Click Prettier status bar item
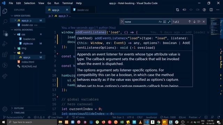Image resolution: width=223 pixels, height=125 pixels. coord(195,117)
